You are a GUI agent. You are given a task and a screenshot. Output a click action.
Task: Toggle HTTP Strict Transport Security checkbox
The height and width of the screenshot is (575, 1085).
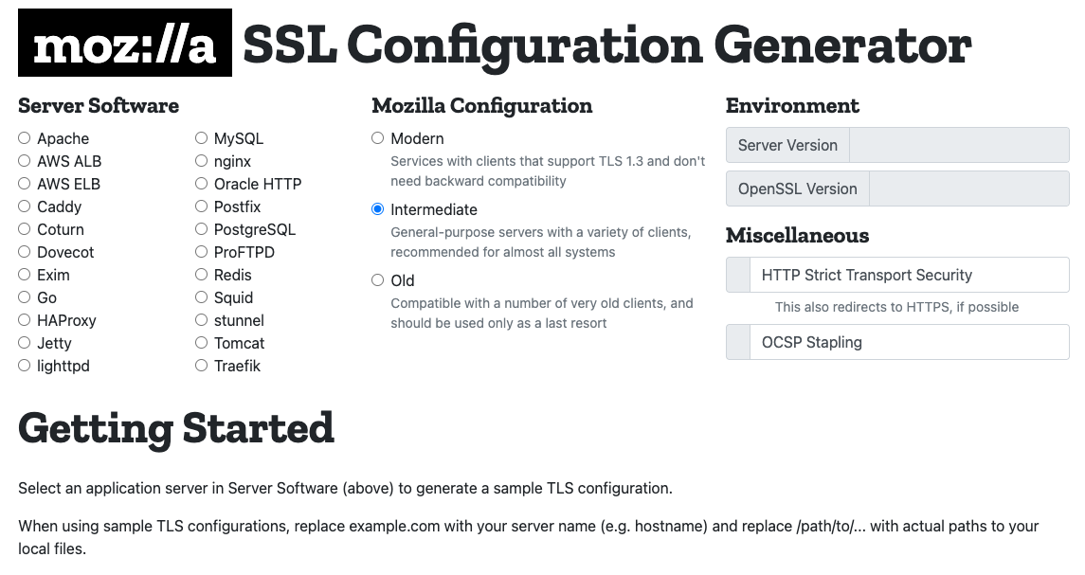coord(738,276)
